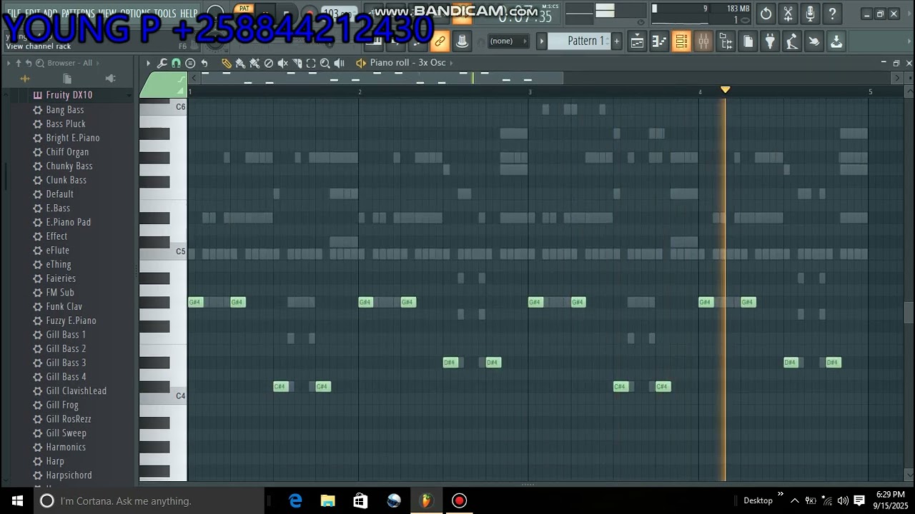The width and height of the screenshot is (915, 514).
Task: Toggle the snap magnet in piano roll
Action: click(x=176, y=63)
